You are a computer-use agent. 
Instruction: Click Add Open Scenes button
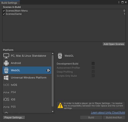(114, 44)
